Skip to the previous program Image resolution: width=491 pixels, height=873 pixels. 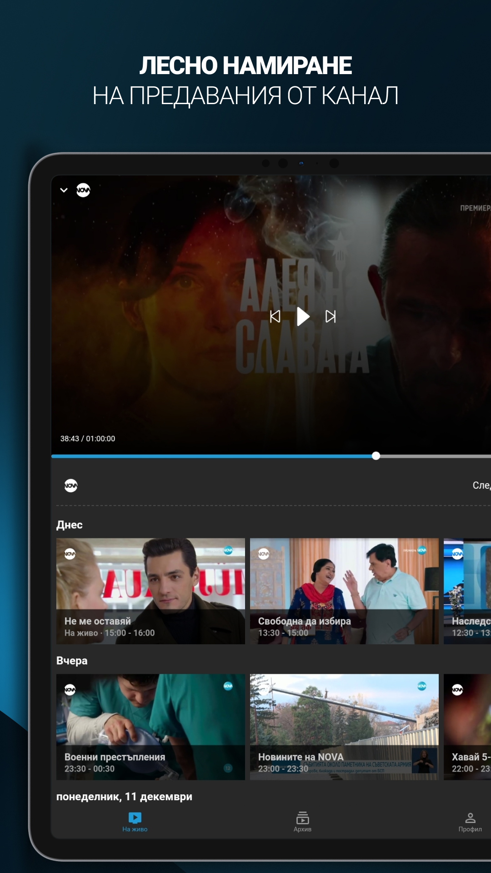point(275,316)
